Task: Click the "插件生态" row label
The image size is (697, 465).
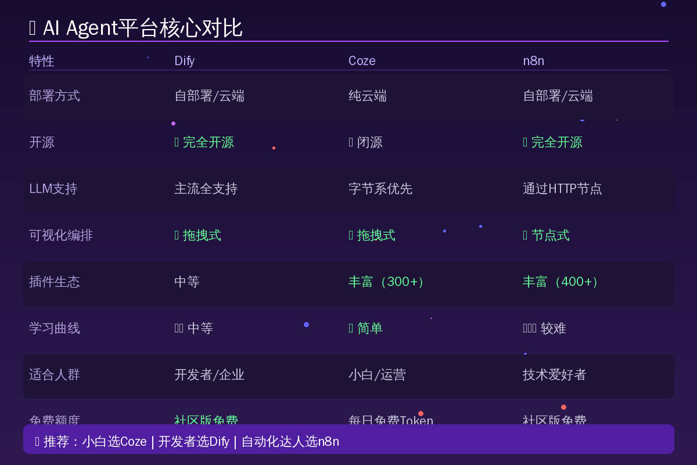Action: coord(55,281)
